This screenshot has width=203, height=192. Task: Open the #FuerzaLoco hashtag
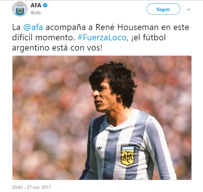pos(102,37)
